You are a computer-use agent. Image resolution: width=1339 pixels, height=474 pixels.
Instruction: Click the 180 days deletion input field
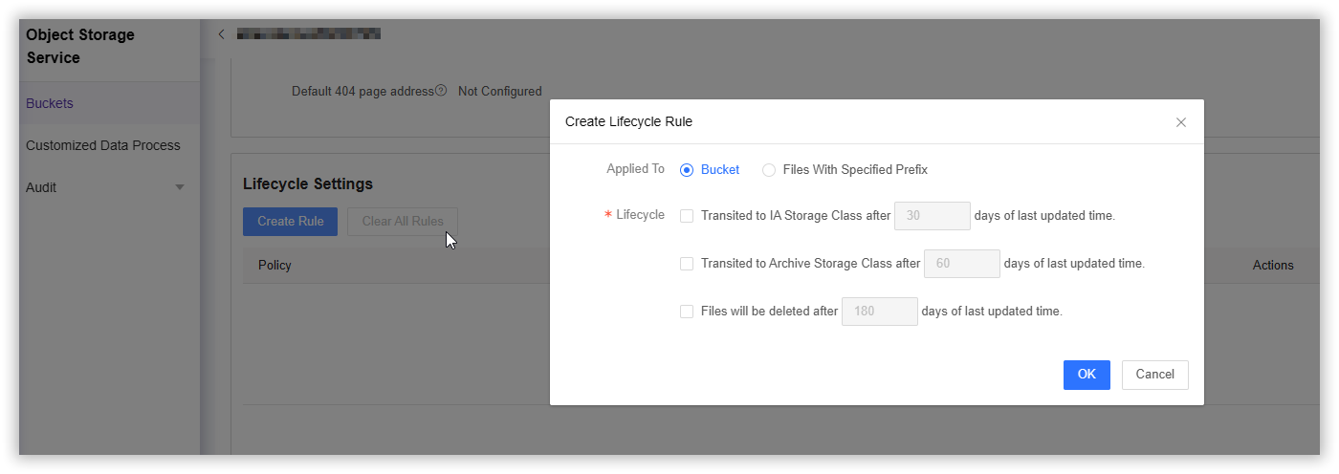879,312
